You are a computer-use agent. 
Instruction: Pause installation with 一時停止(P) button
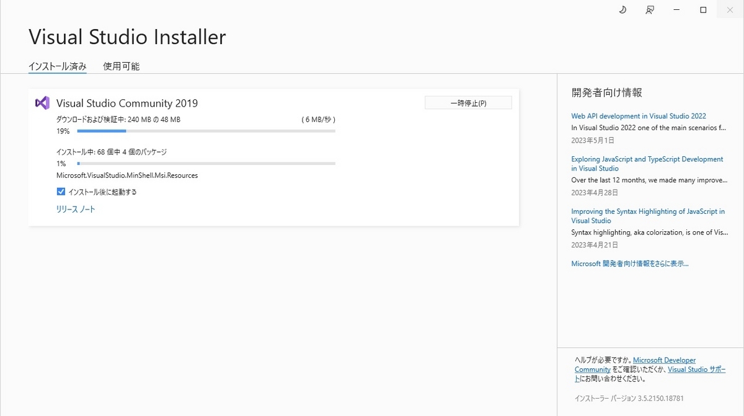pyautogui.click(x=468, y=103)
